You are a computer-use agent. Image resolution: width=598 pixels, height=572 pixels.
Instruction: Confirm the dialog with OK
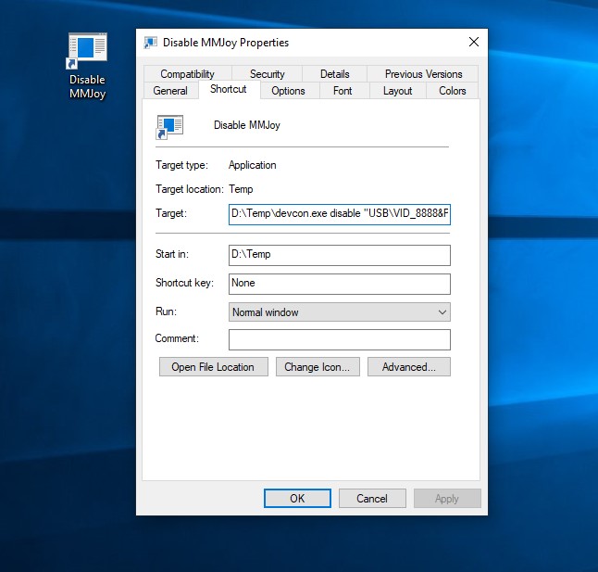(297, 499)
